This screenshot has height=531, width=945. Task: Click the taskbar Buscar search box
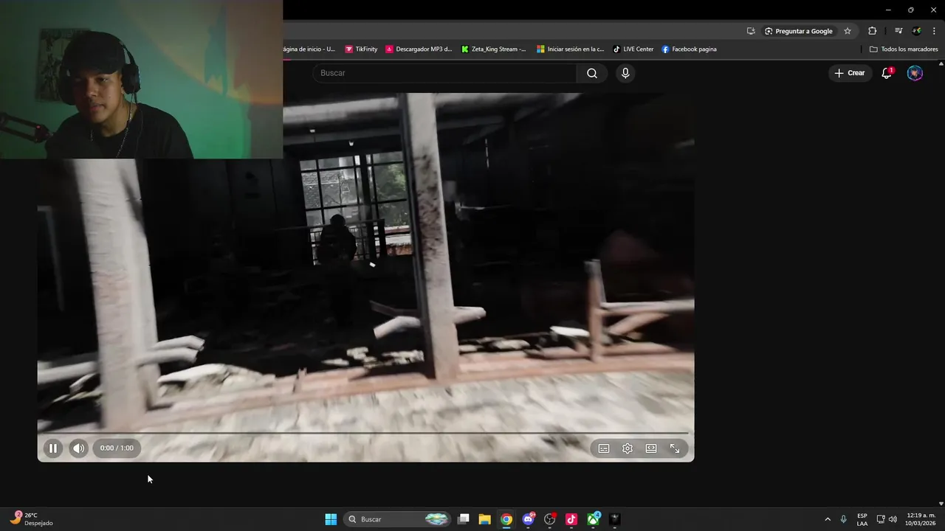click(397, 519)
